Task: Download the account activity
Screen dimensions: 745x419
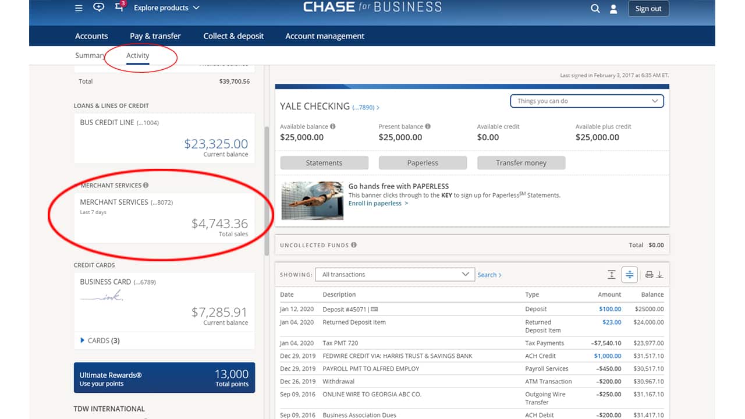Action: coord(660,275)
